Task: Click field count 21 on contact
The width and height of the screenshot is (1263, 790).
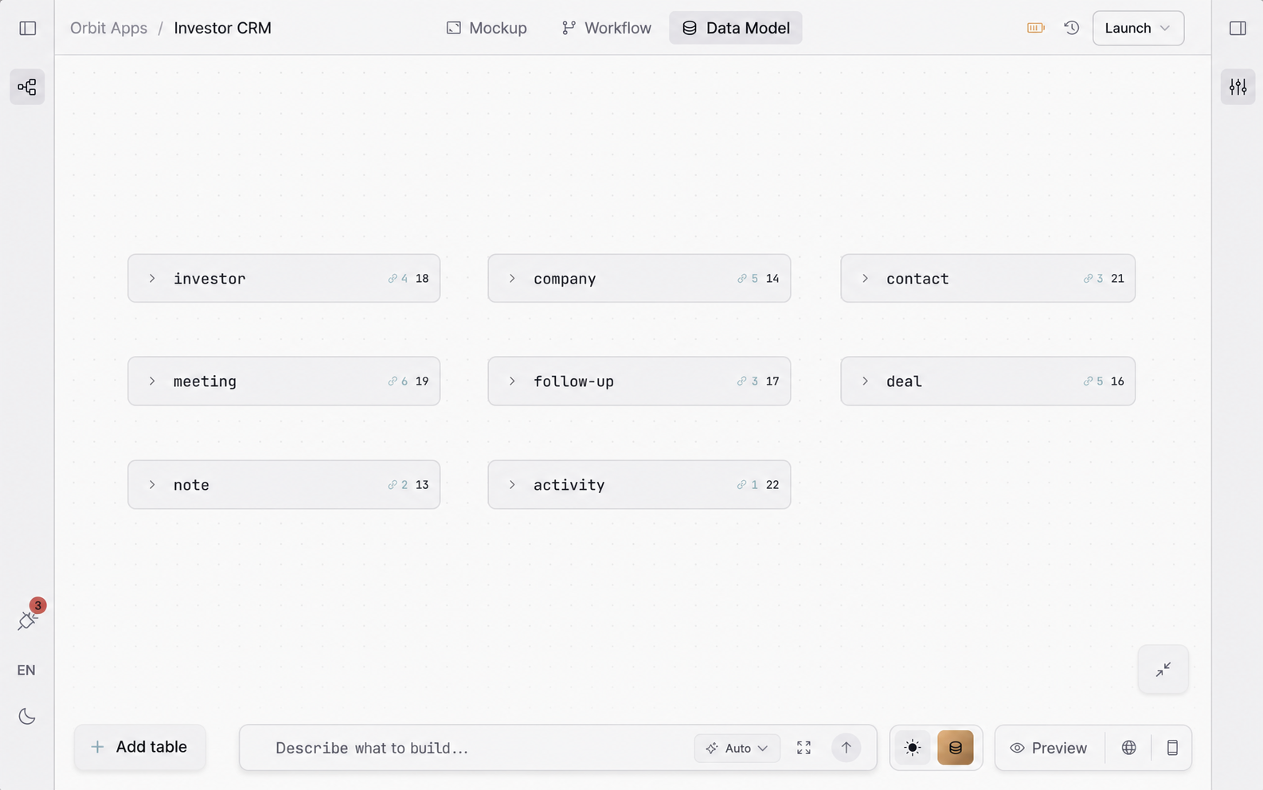Action: coord(1117,279)
